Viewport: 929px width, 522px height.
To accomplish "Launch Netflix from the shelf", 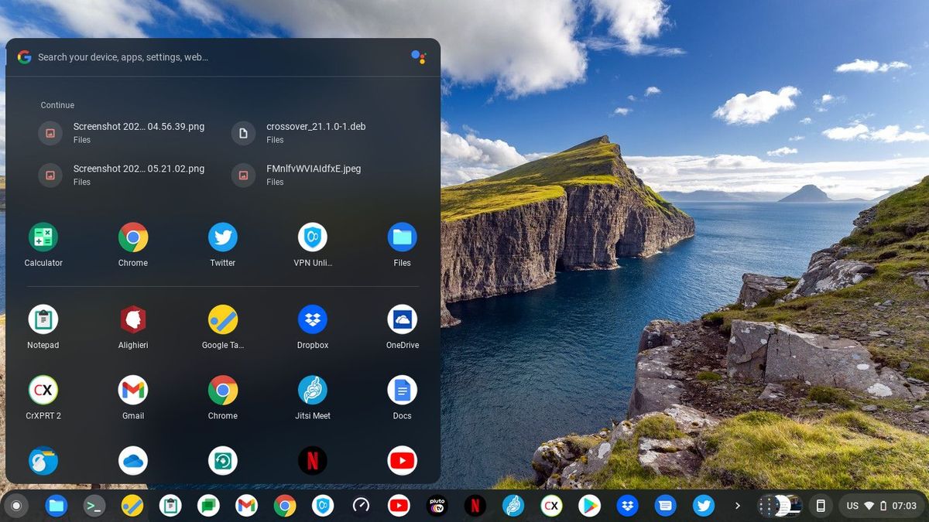I will 475,506.
